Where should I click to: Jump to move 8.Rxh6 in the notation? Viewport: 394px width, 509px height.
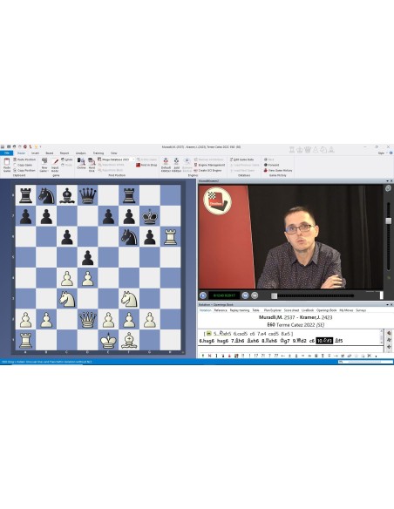coord(269,341)
